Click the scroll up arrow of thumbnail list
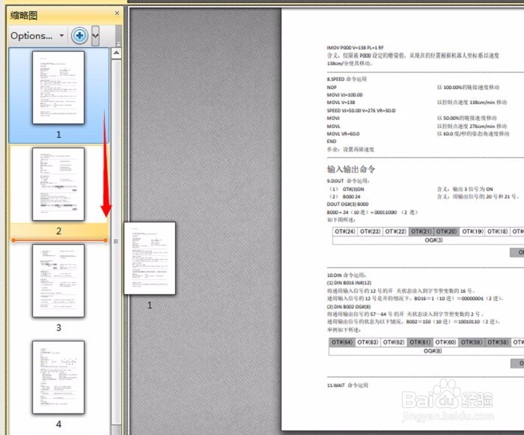524x435 pixels. click(x=116, y=53)
